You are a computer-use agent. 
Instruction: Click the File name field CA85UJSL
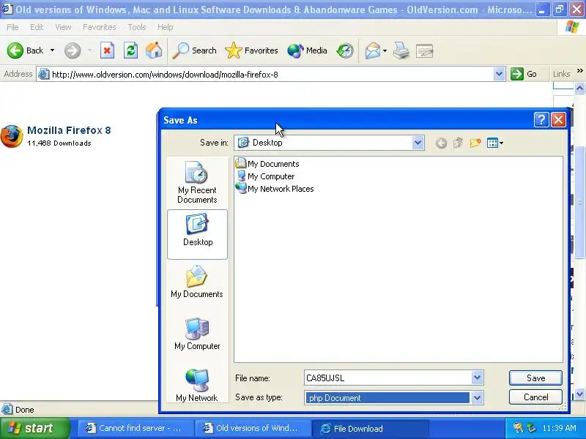[x=387, y=378]
